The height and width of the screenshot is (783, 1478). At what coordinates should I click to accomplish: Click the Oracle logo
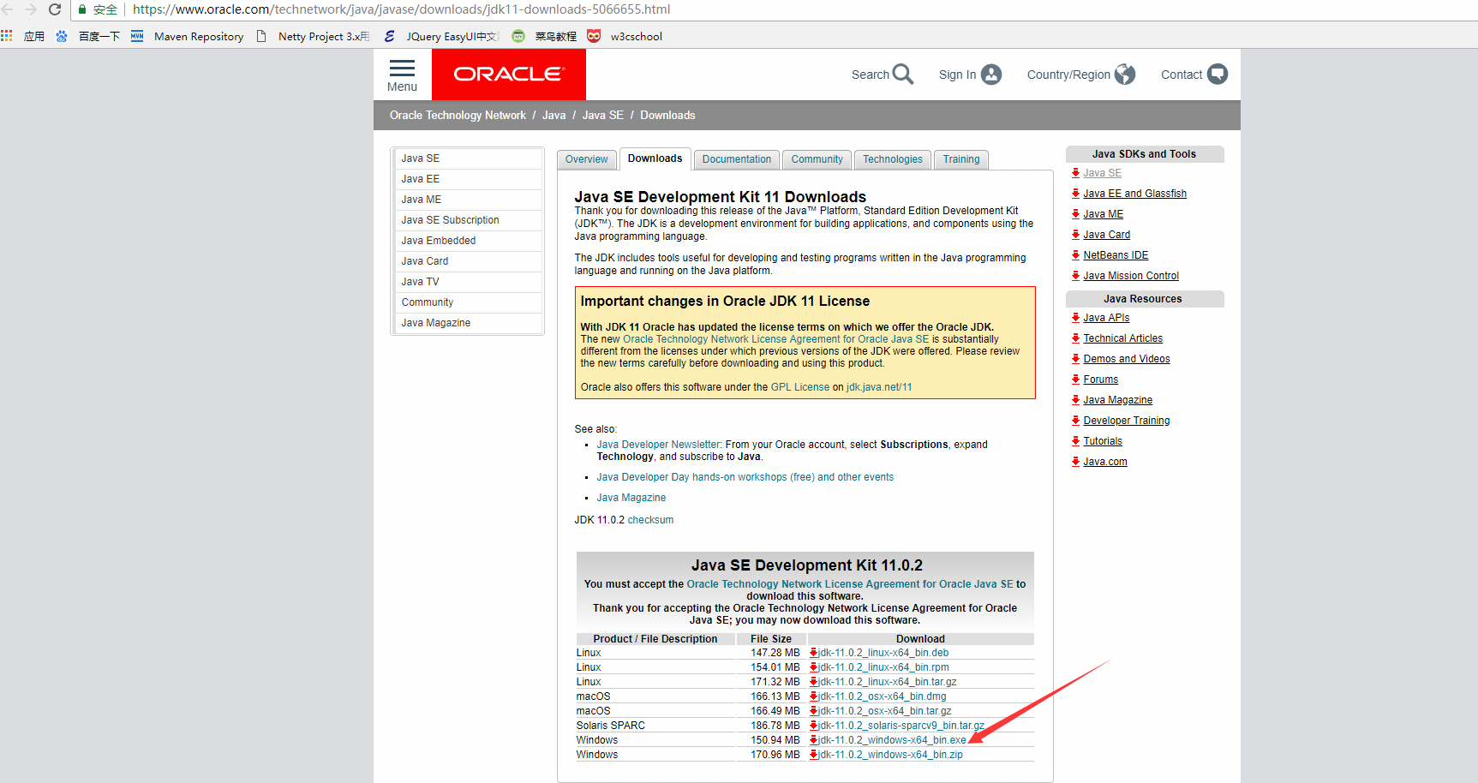pyautogui.click(x=508, y=75)
